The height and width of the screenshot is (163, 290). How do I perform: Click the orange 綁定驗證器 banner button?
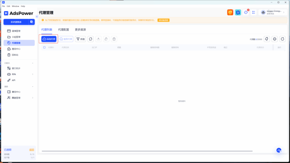pos(163,20)
